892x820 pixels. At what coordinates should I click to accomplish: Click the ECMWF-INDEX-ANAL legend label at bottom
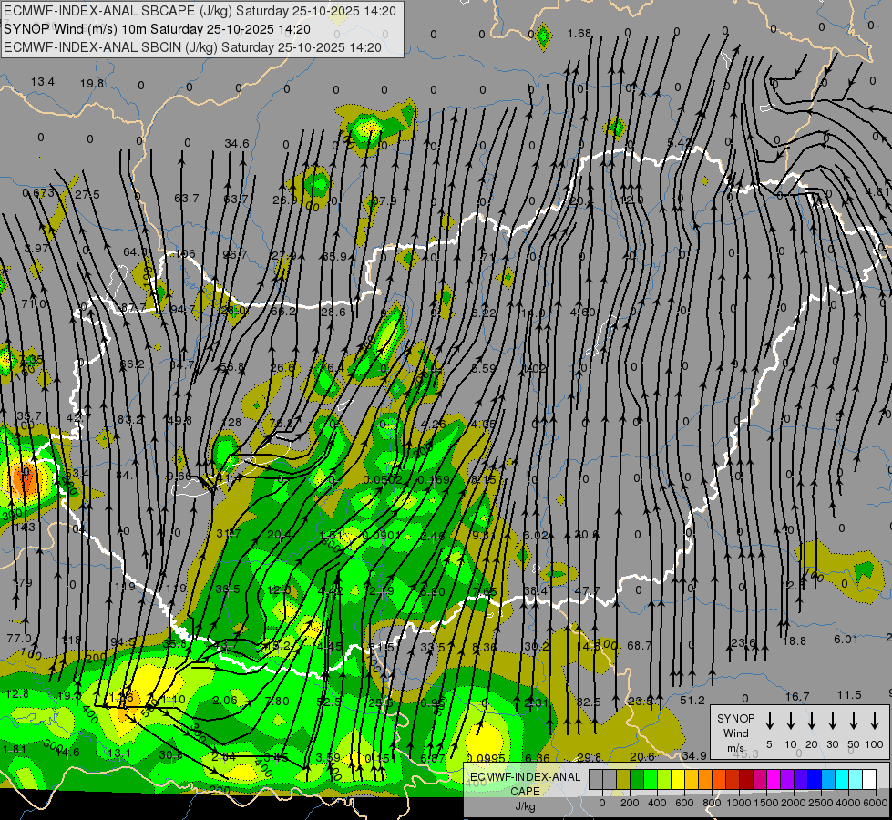525,777
